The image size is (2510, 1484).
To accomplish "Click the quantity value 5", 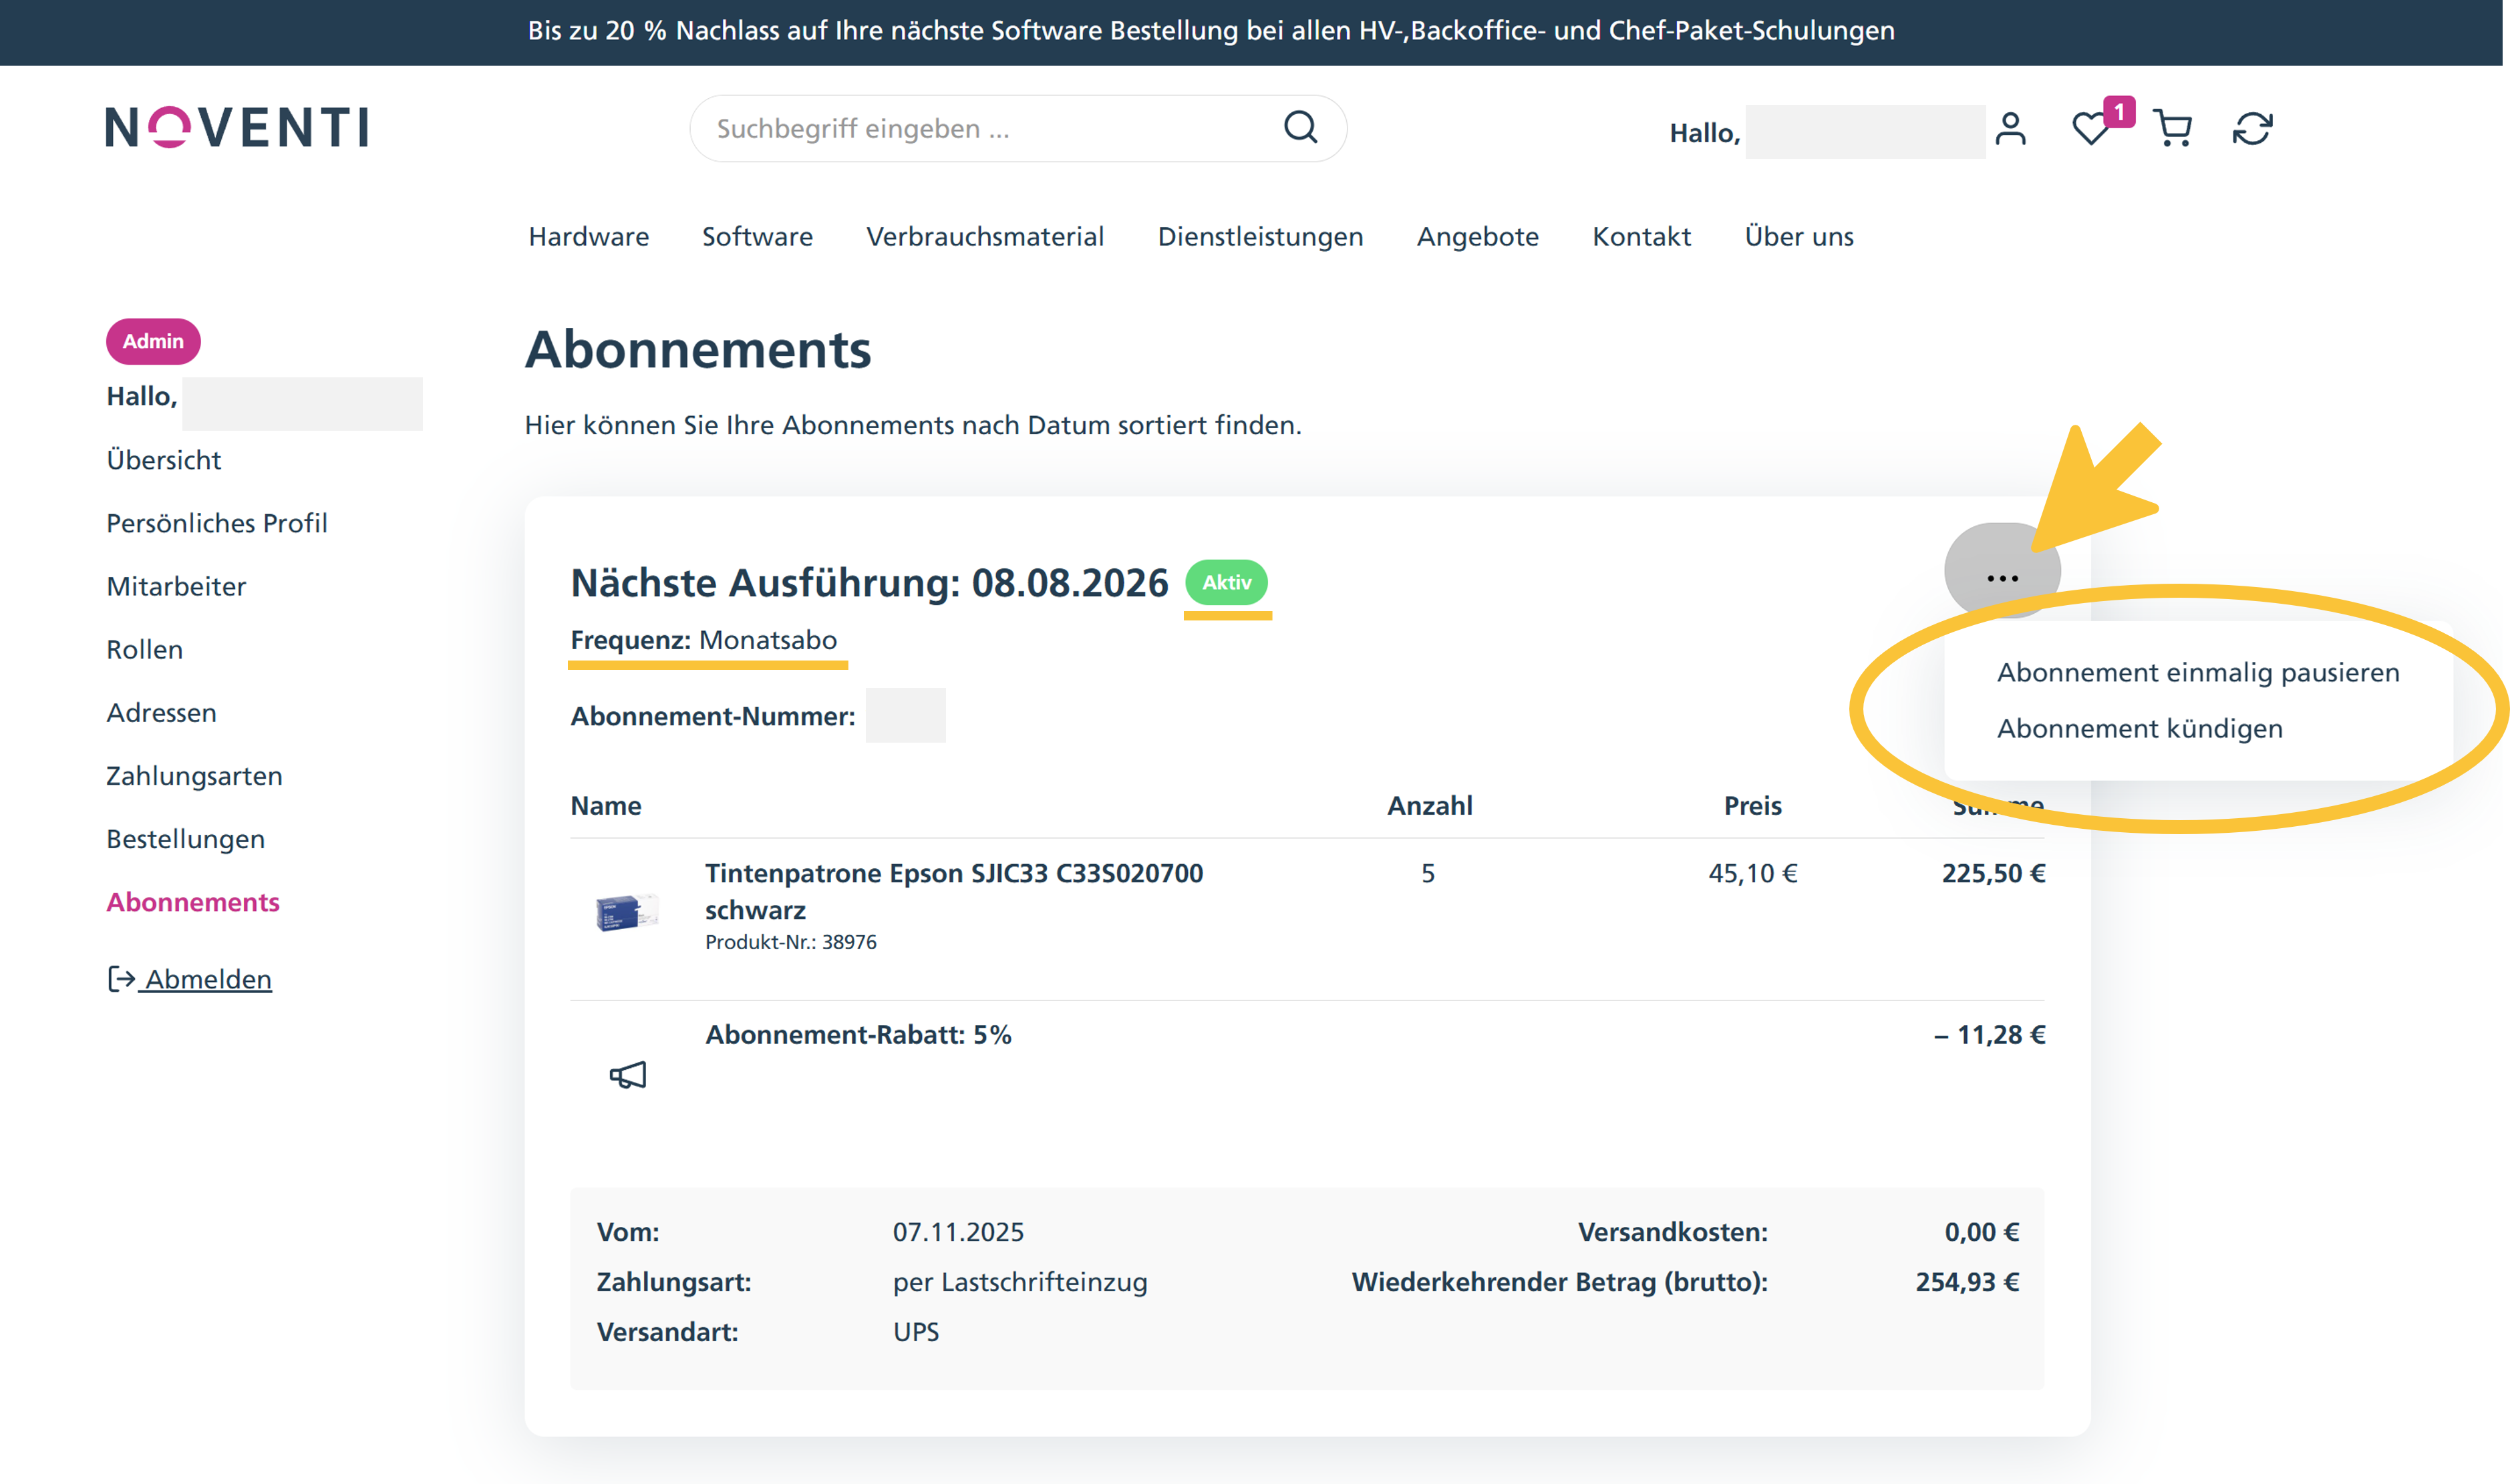I will (1428, 873).
